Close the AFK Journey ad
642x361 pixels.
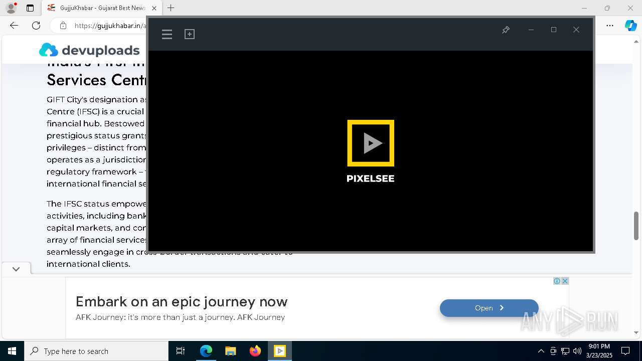[x=565, y=281]
